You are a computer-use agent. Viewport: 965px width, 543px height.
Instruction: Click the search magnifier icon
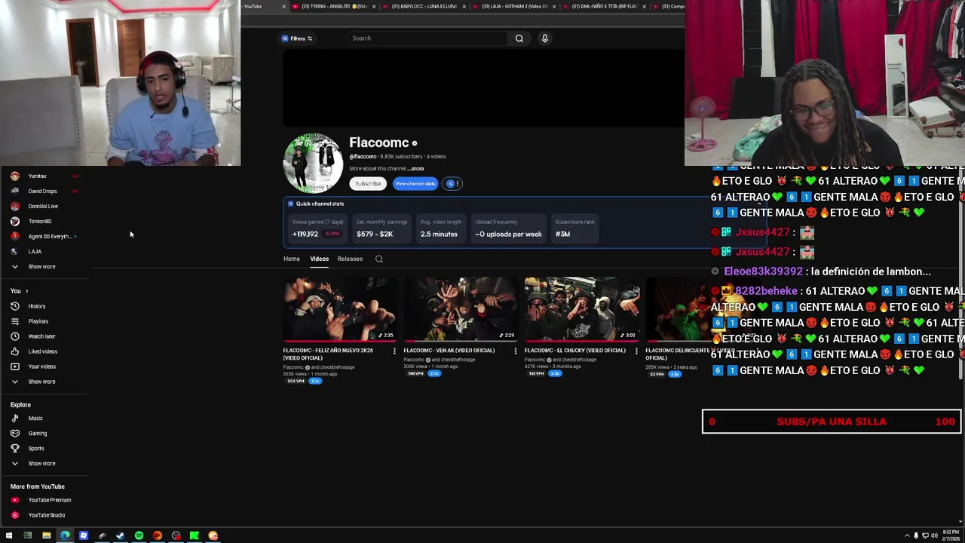519,38
